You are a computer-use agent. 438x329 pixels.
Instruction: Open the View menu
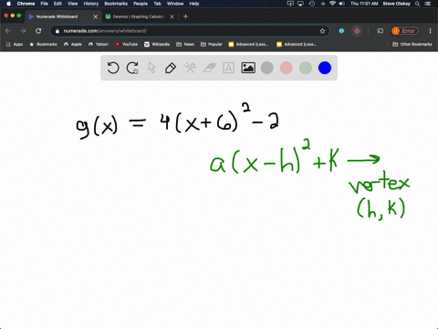[72, 4]
